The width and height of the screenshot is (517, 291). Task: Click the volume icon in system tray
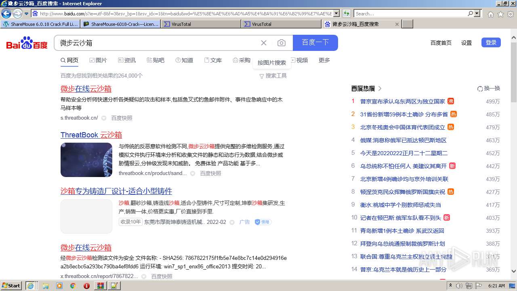click(459, 286)
